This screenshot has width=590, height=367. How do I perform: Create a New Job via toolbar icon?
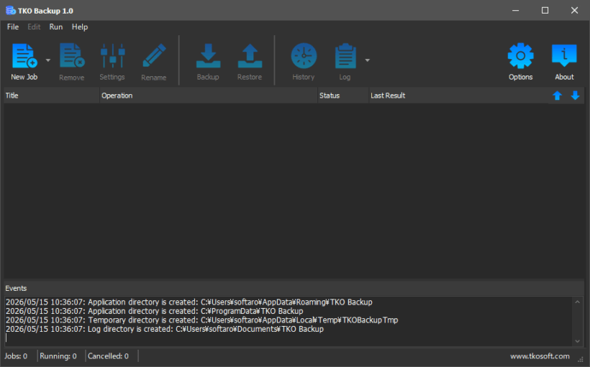coord(24,56)
